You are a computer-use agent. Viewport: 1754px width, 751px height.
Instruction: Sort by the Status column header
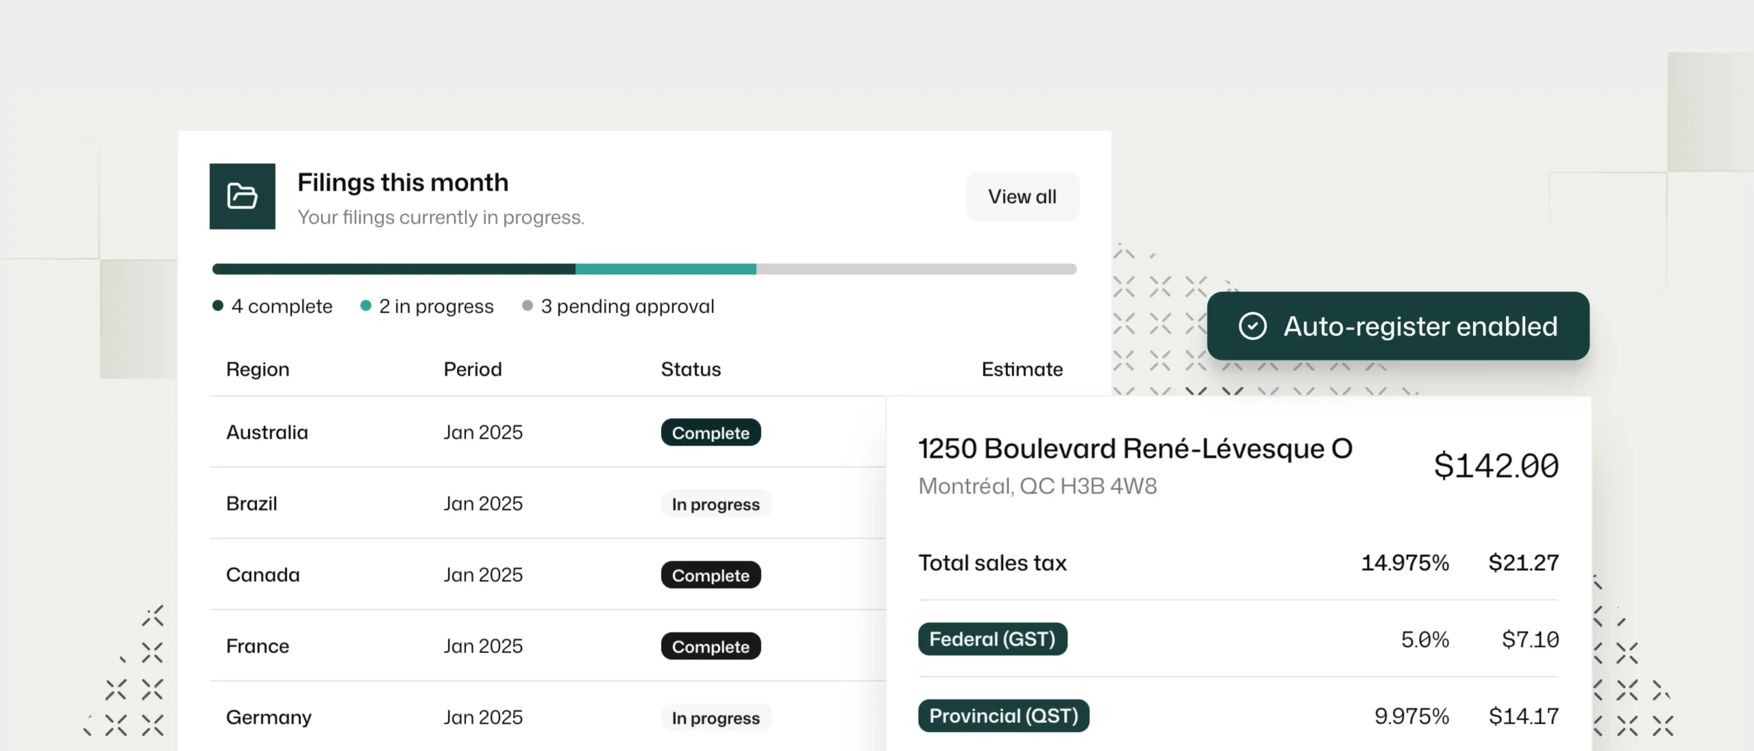(x=691, y=369)
